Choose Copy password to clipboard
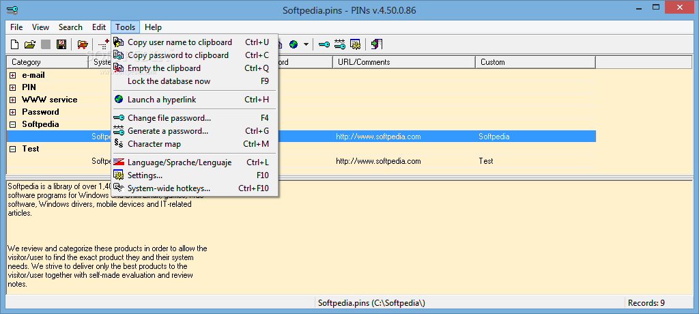 (195, 55)
